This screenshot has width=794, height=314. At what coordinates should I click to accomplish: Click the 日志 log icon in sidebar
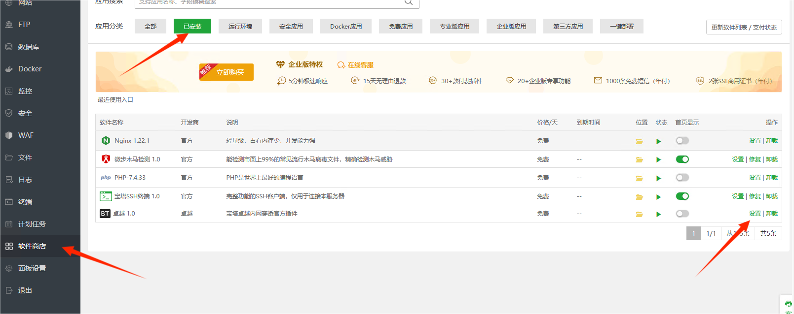(9, 180)
